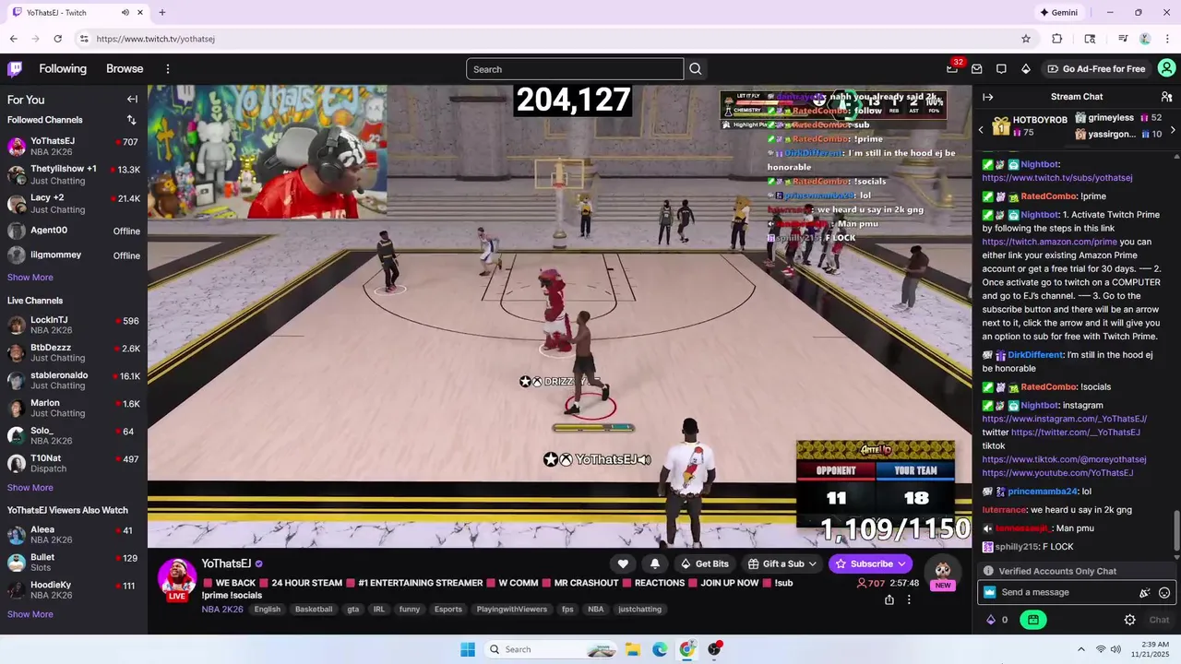Open the instagram.com/_YoThatsEJ link
This screenshot has width=1181, height=664.
1065,419
